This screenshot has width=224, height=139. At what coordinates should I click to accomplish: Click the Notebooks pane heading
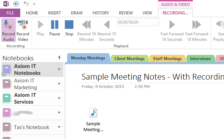[x=18, y=58]
